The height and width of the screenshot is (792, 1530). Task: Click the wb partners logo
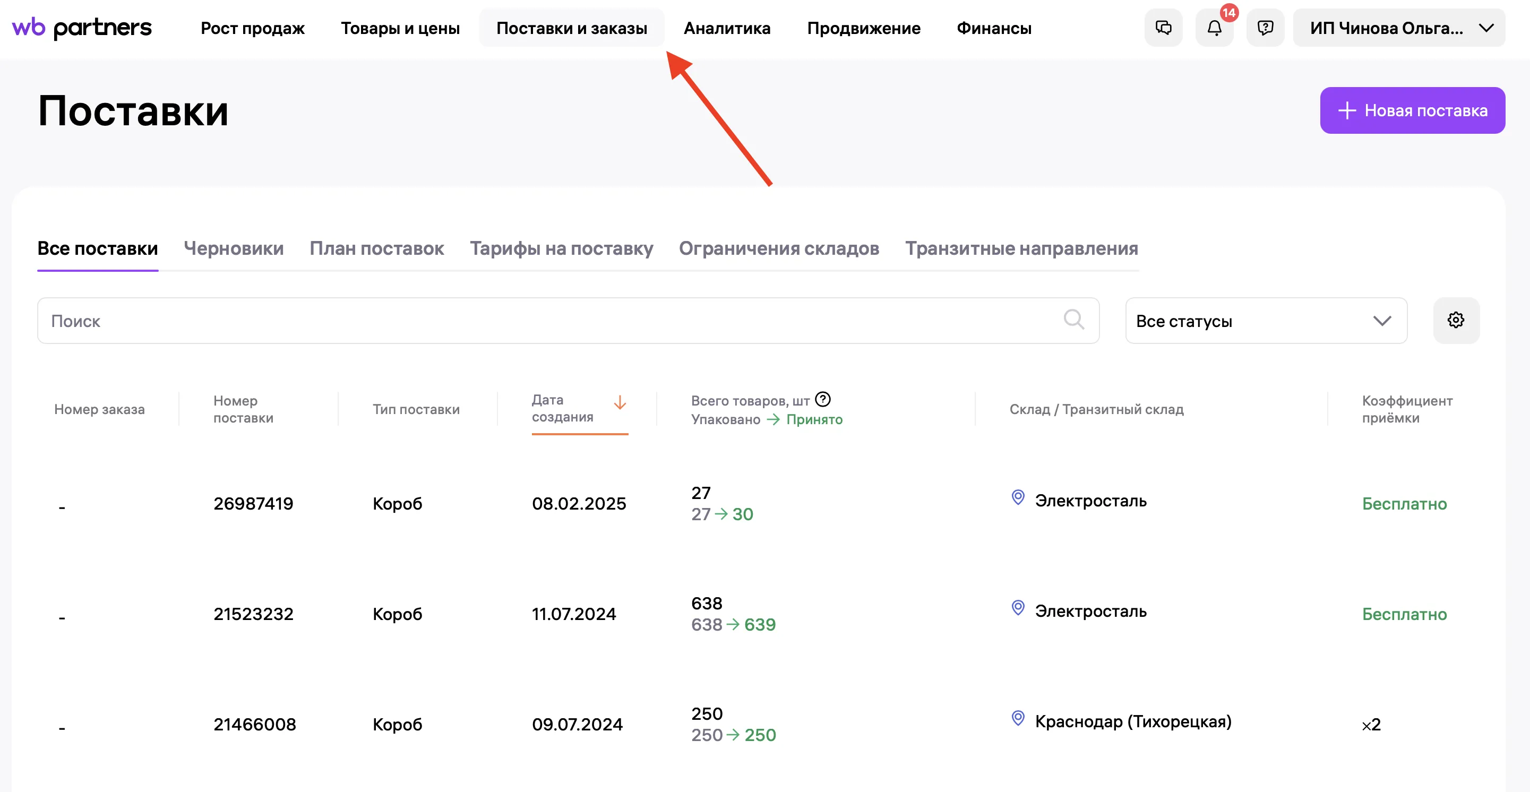82,28
